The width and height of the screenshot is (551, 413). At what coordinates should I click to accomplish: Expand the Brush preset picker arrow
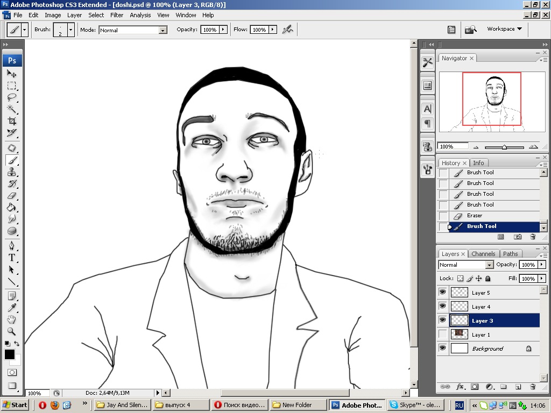pyautogui.click(x=70, y=30)
